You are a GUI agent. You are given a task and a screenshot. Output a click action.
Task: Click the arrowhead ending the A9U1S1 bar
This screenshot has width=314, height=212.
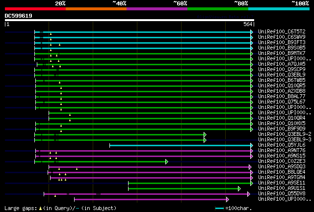point(239,189)
